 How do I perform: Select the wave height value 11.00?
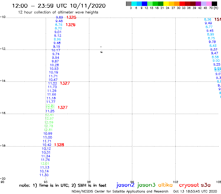click(x=47, y=137)
